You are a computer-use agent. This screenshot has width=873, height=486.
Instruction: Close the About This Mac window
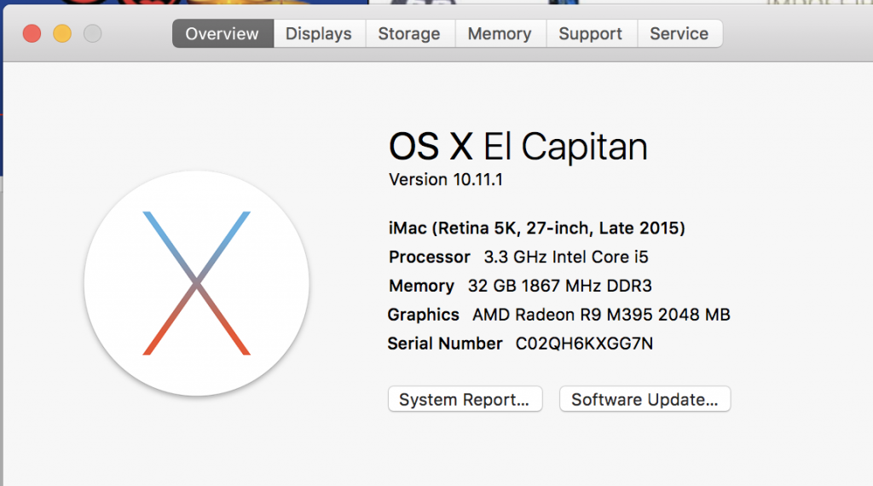point(32,33)
